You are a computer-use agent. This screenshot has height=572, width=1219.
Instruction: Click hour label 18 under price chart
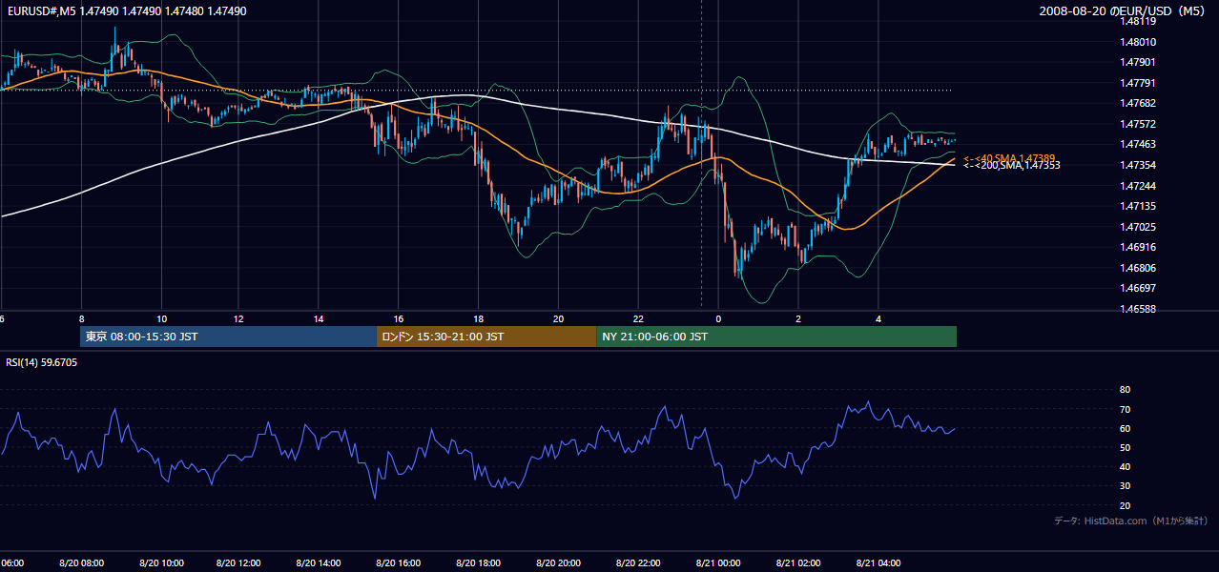click(479, 319)
